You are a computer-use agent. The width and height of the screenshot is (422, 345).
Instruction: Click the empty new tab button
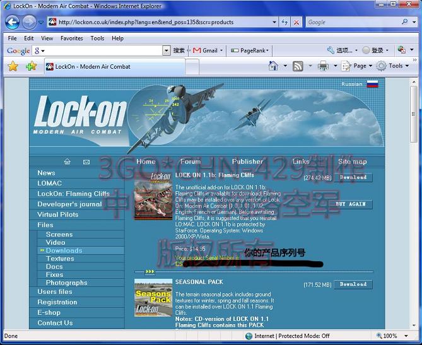click(192, 67)
